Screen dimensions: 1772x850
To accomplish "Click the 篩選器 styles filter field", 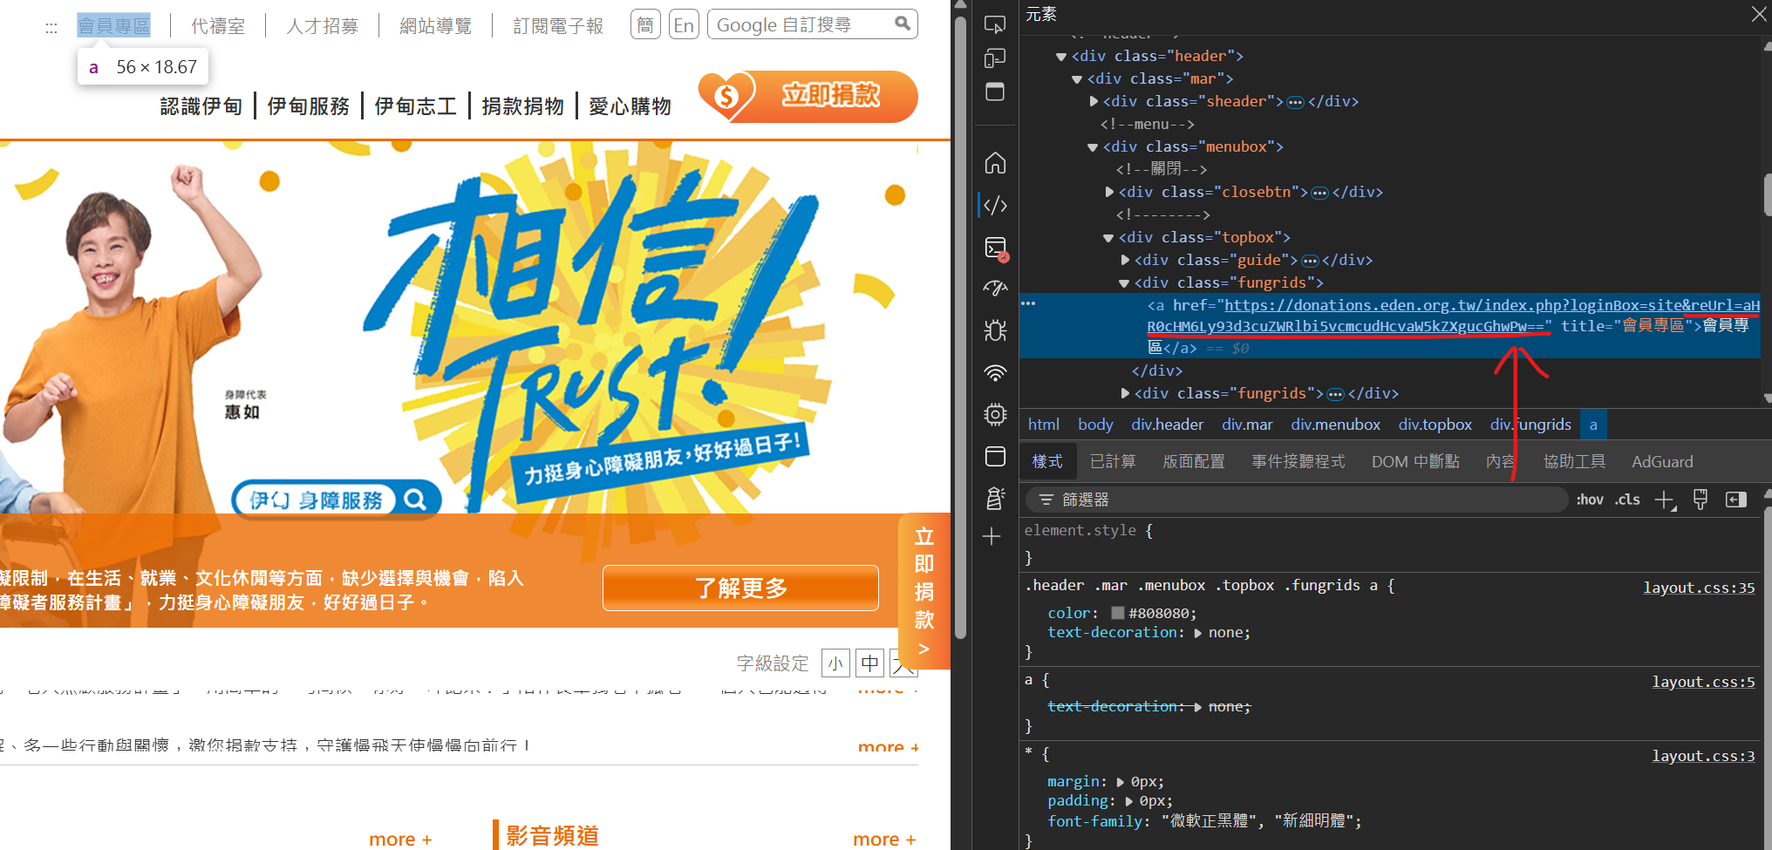I will pos(1295,500).
